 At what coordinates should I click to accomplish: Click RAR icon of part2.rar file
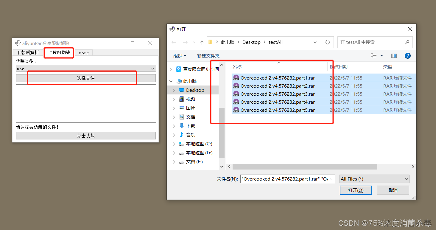[236, 86]
